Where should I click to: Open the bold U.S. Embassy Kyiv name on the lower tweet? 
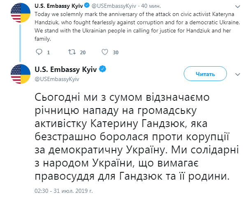pyautogui.click(x=66, y=69)
